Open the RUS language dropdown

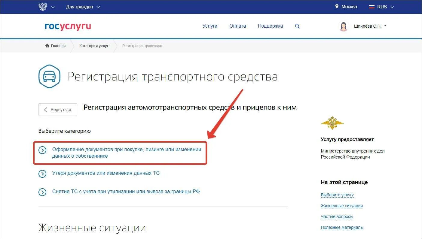[385, 7]
